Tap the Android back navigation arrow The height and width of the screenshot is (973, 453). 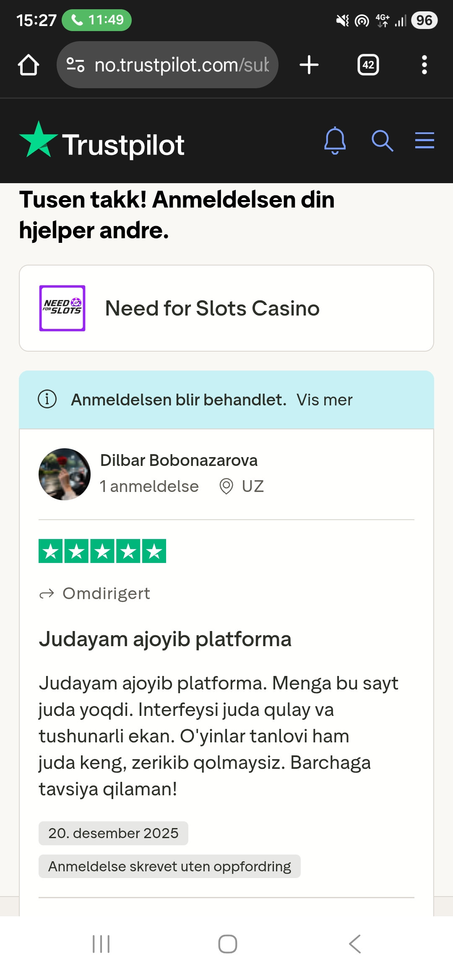[355, 944]
